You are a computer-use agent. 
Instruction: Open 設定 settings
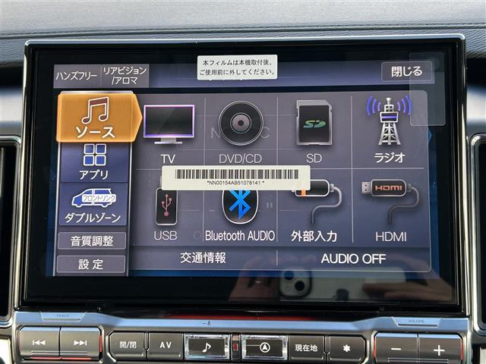tap(91, 265)
